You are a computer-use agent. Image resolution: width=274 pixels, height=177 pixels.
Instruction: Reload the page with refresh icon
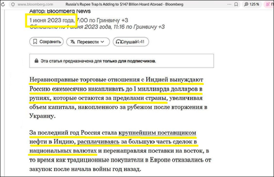3,4
